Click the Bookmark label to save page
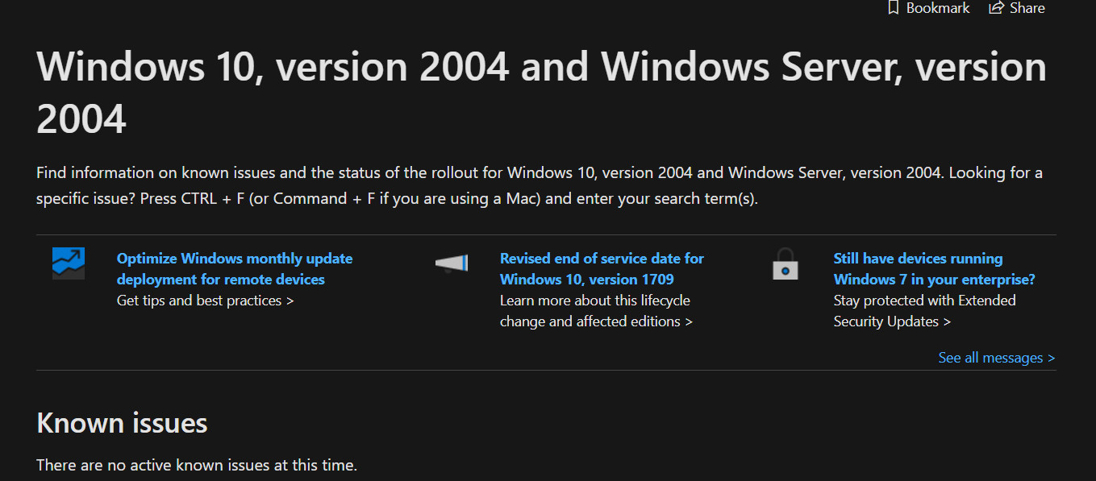 (x=937, y=8)
